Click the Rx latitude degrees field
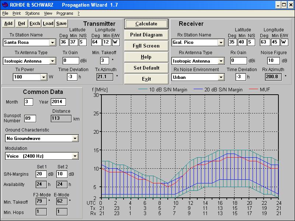The width and height of the screenshot is (295, 221). 232,42
